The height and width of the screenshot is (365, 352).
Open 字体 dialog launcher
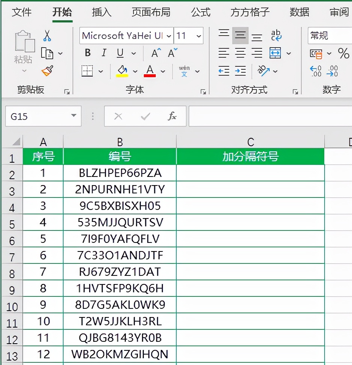pos(203,92)
